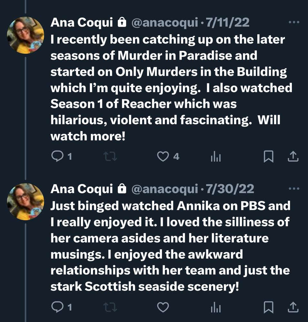
Task: View analytics for the Reacher tweet
Action: tap(216, 157)
